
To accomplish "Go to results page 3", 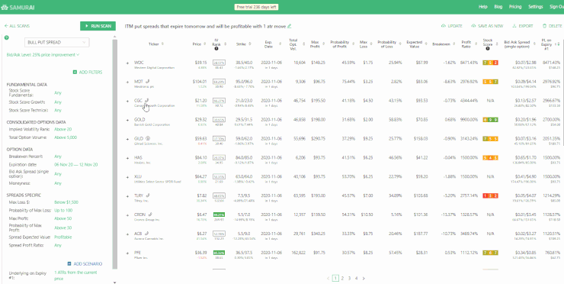I will point(349,278).
